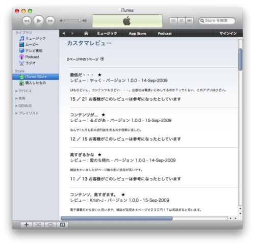255x246 pixels.
Task: Select ムービー in the sidebar
Action: pos(32,44)
